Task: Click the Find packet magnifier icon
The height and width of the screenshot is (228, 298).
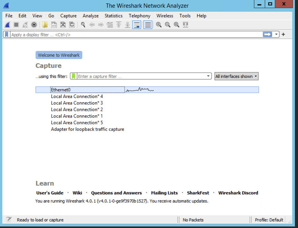Action: tap(83, 25)
